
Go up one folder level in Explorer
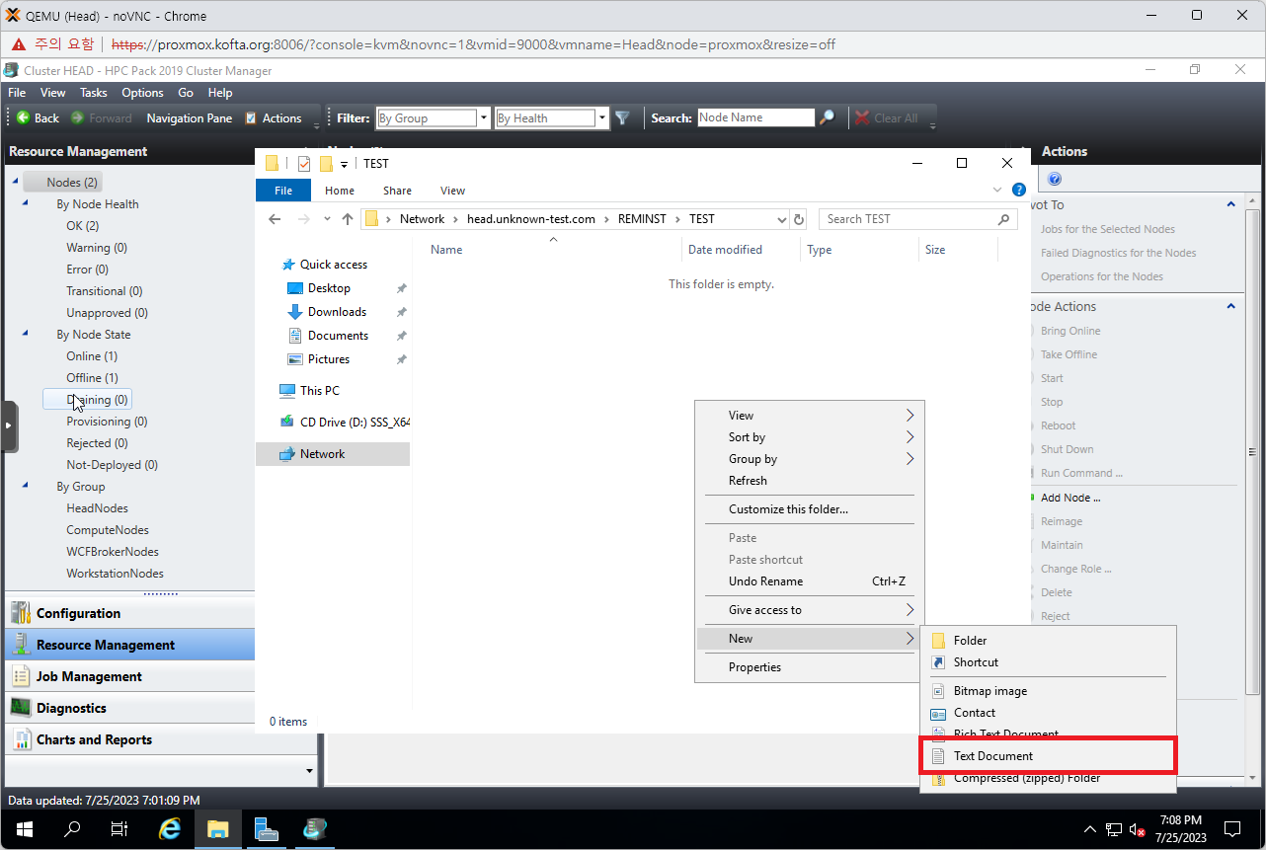[x=348, y=219]
